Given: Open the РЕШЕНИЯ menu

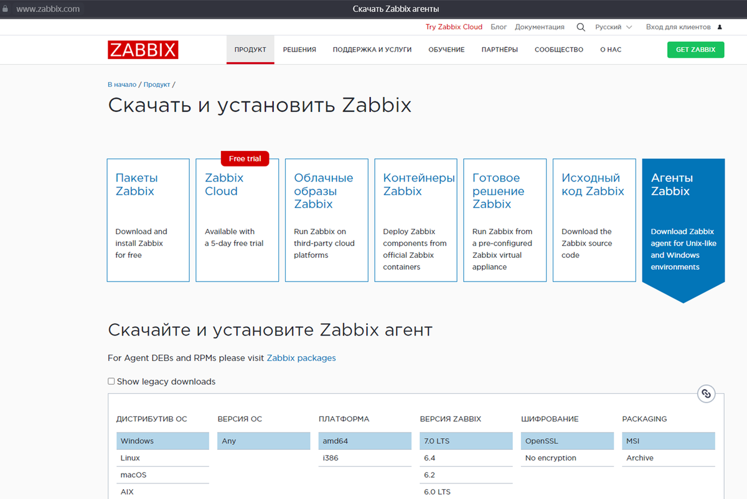Looking at the screenshot, I should coord(299,50).
